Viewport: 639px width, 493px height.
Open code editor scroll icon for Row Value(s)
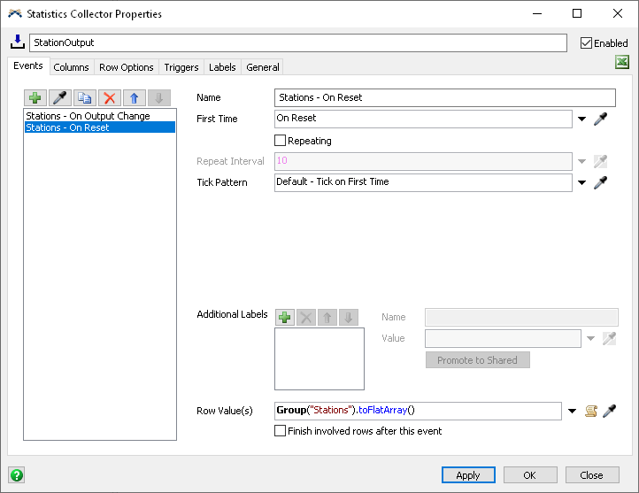(591, 411)
